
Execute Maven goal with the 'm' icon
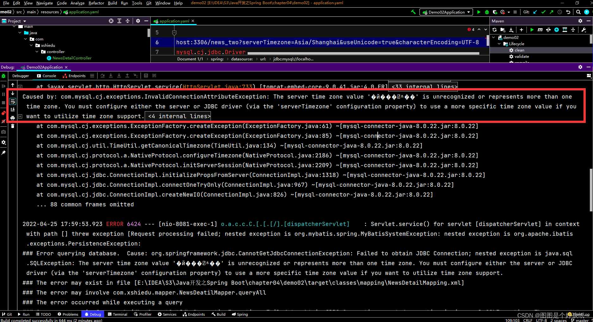tap(540, 30)
